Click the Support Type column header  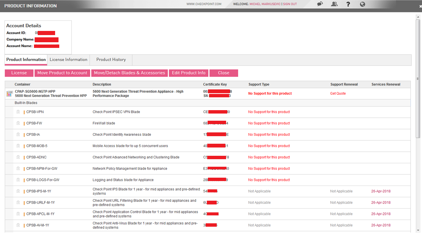(259, 84)
